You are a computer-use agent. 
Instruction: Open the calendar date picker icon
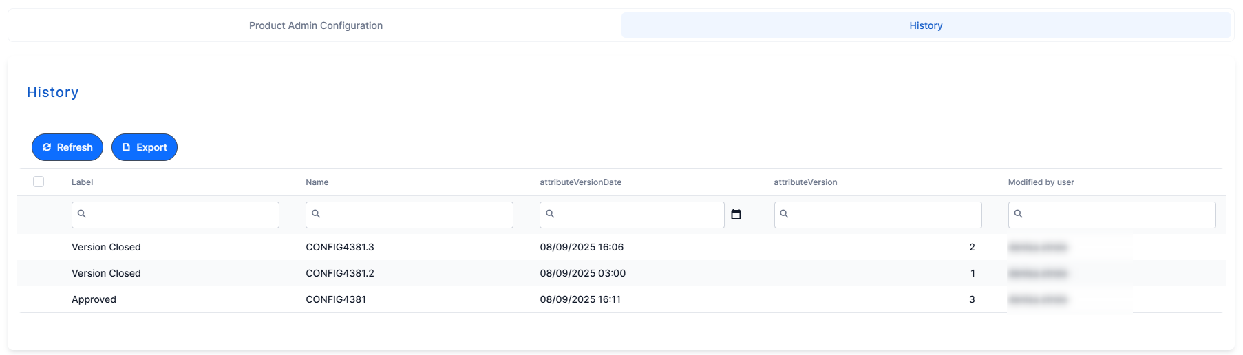[x=736, y=215]
